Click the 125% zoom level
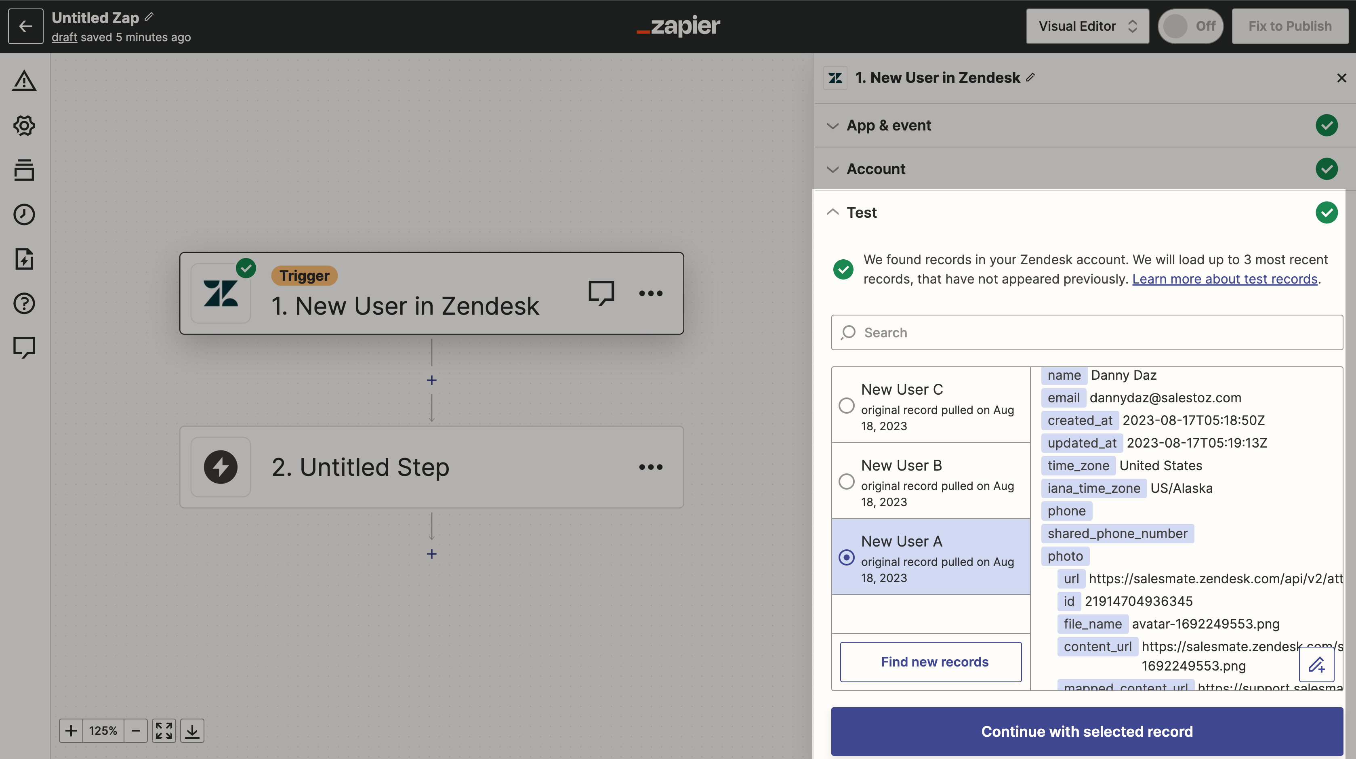The height and width of the screenshot is (759, 1356). click(103, 731)
